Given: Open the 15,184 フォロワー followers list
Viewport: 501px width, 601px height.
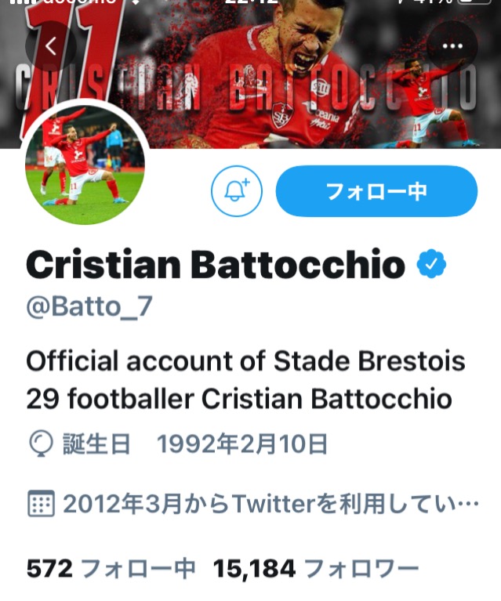Looking at the screenshot, I should pos(316,568).
